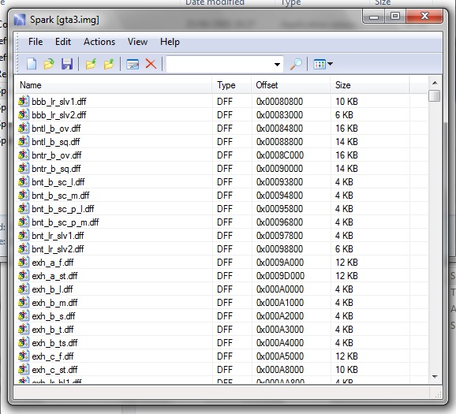Click offset value 0x000A5000
The width and height of the screenshot is (456, 414).
[280, 356]
